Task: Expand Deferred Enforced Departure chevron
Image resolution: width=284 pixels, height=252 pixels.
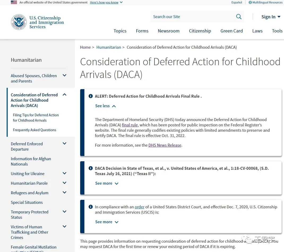Action: (x=64, y=143)
